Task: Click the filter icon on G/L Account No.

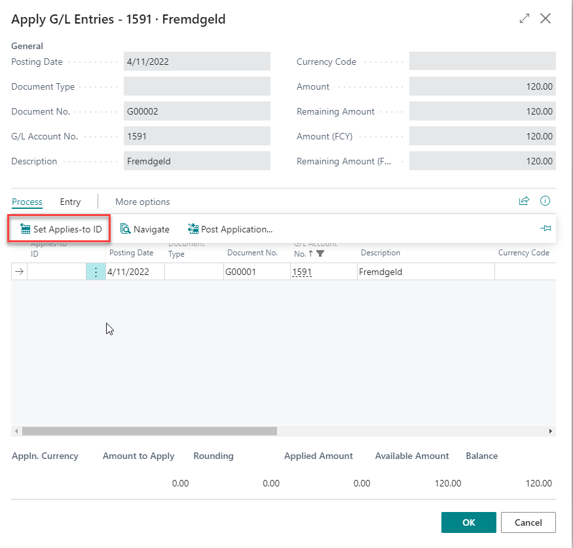Action: [x=320, y=253]
